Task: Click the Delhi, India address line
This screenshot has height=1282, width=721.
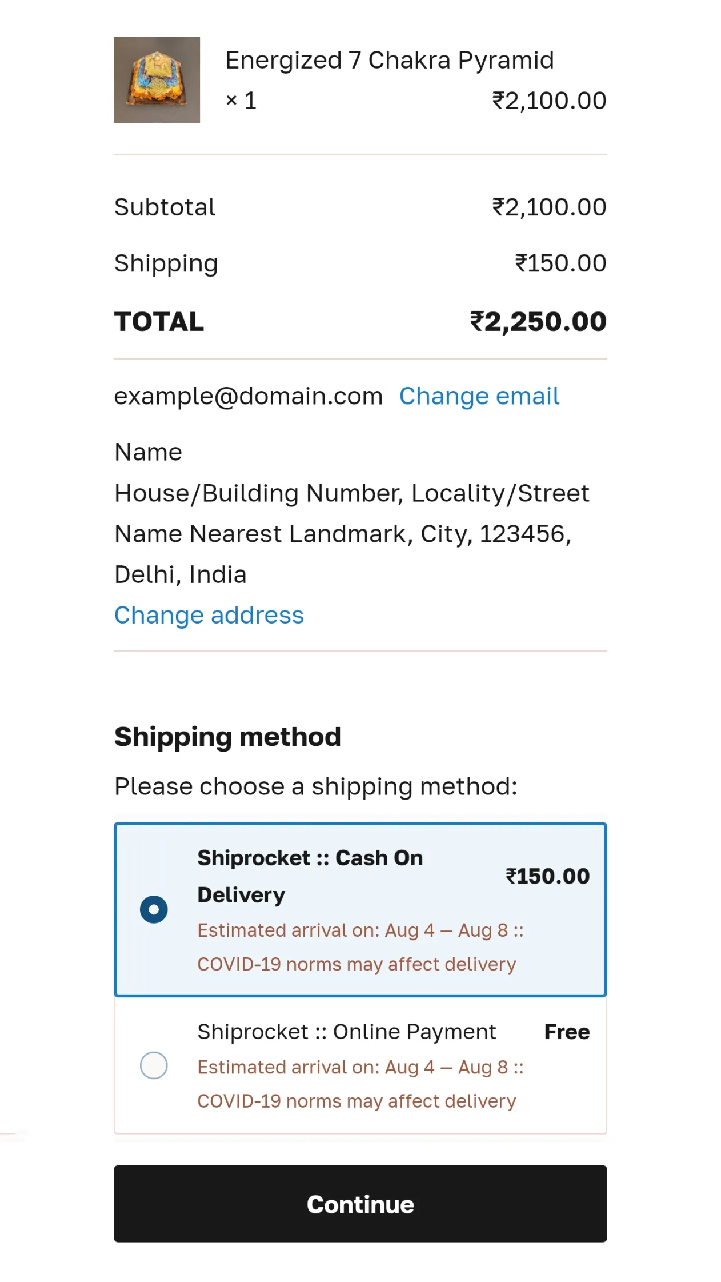Action: 181,574
